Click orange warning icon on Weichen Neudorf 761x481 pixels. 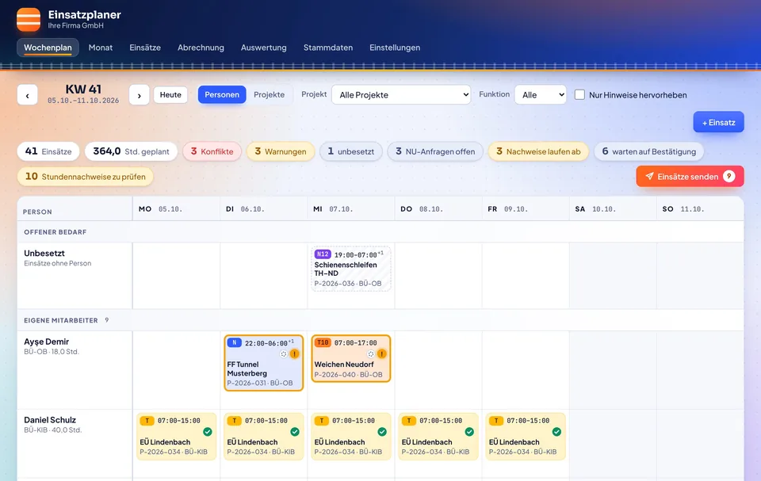(x=382, y=354)
